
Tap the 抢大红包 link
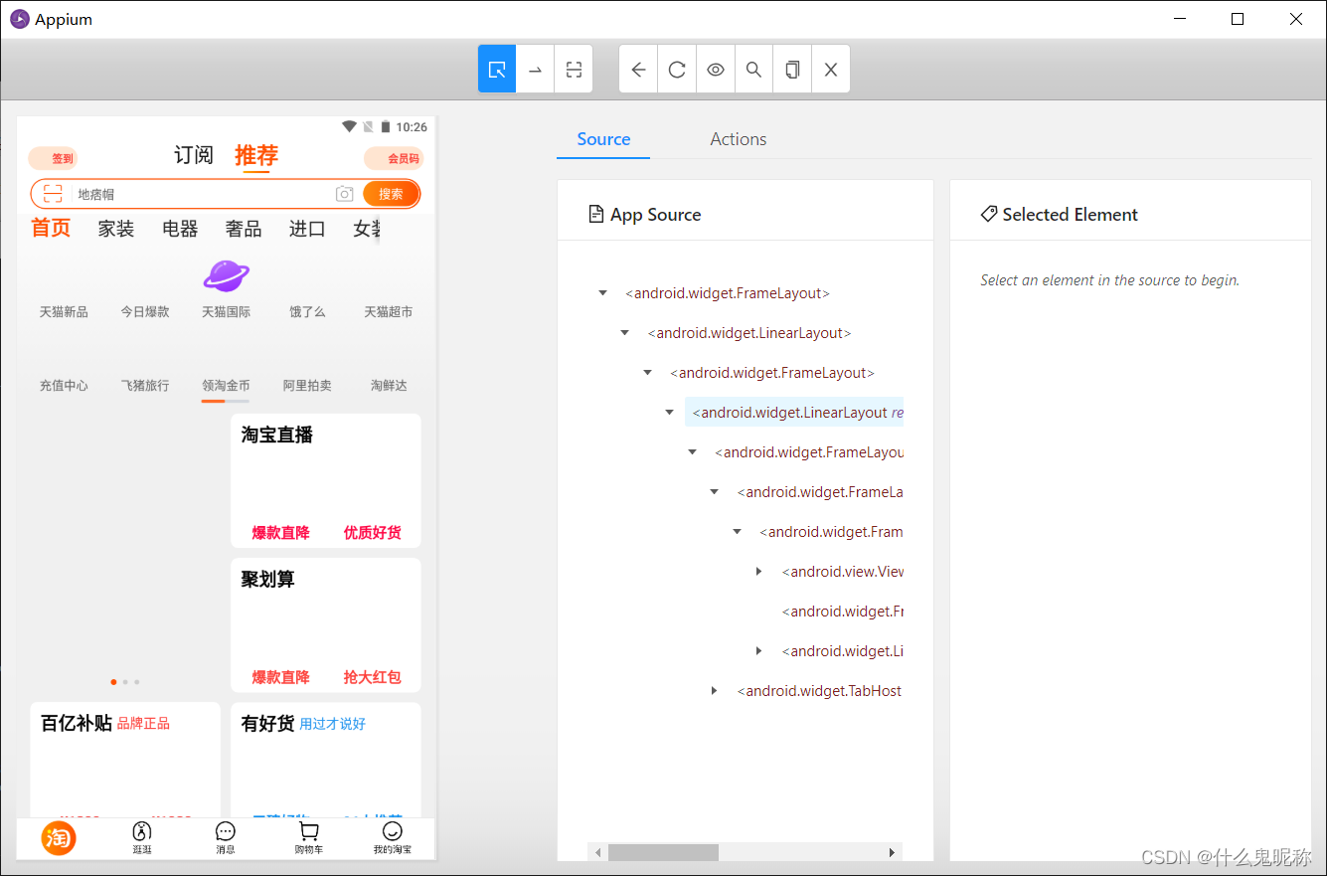(x=373, y=677)
